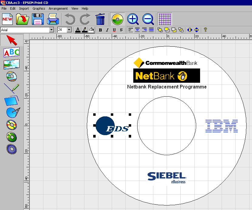Set text alignment to left

coord(131,30)
